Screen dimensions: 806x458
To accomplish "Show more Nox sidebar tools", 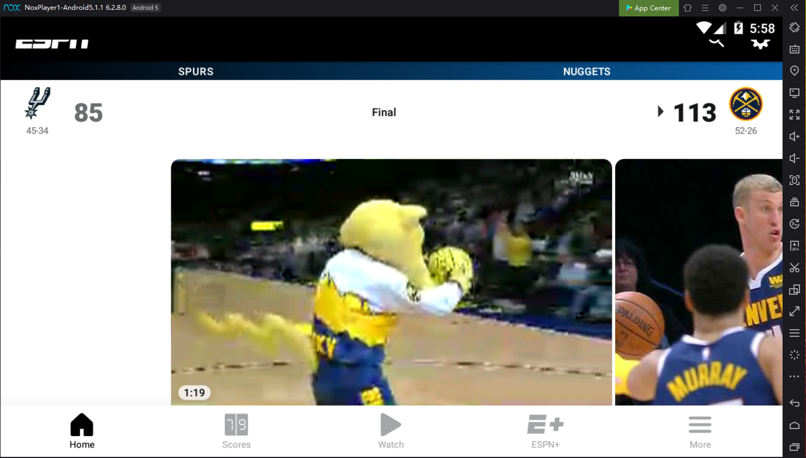I will [795, 377].
